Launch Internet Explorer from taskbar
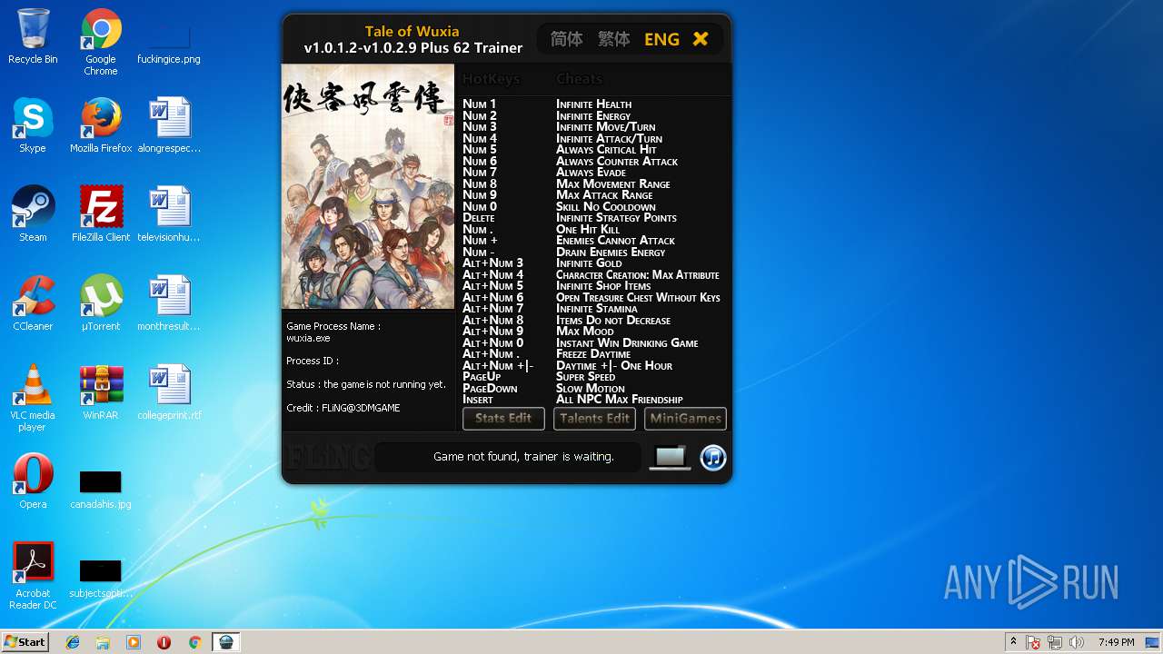Image resolution: width=1163 pixels, height=654 pixels. point(73,642)
